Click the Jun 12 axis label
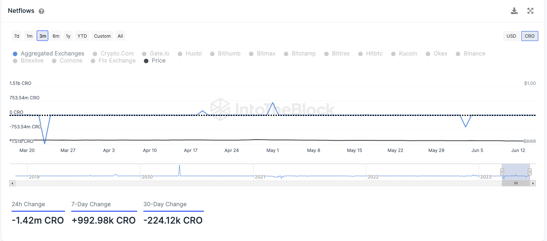547x241 pixels. pos(518,150)
